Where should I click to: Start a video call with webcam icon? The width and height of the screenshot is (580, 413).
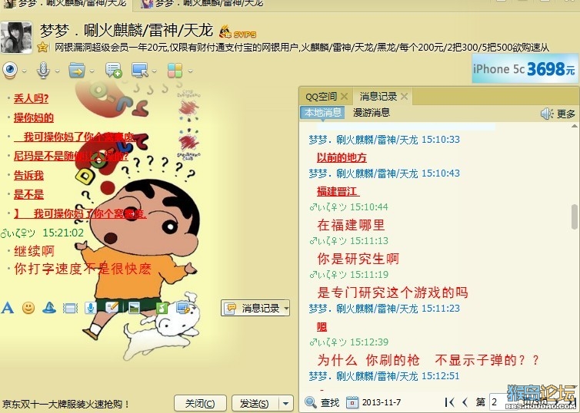pyautogui.click(x=10, y=70)
